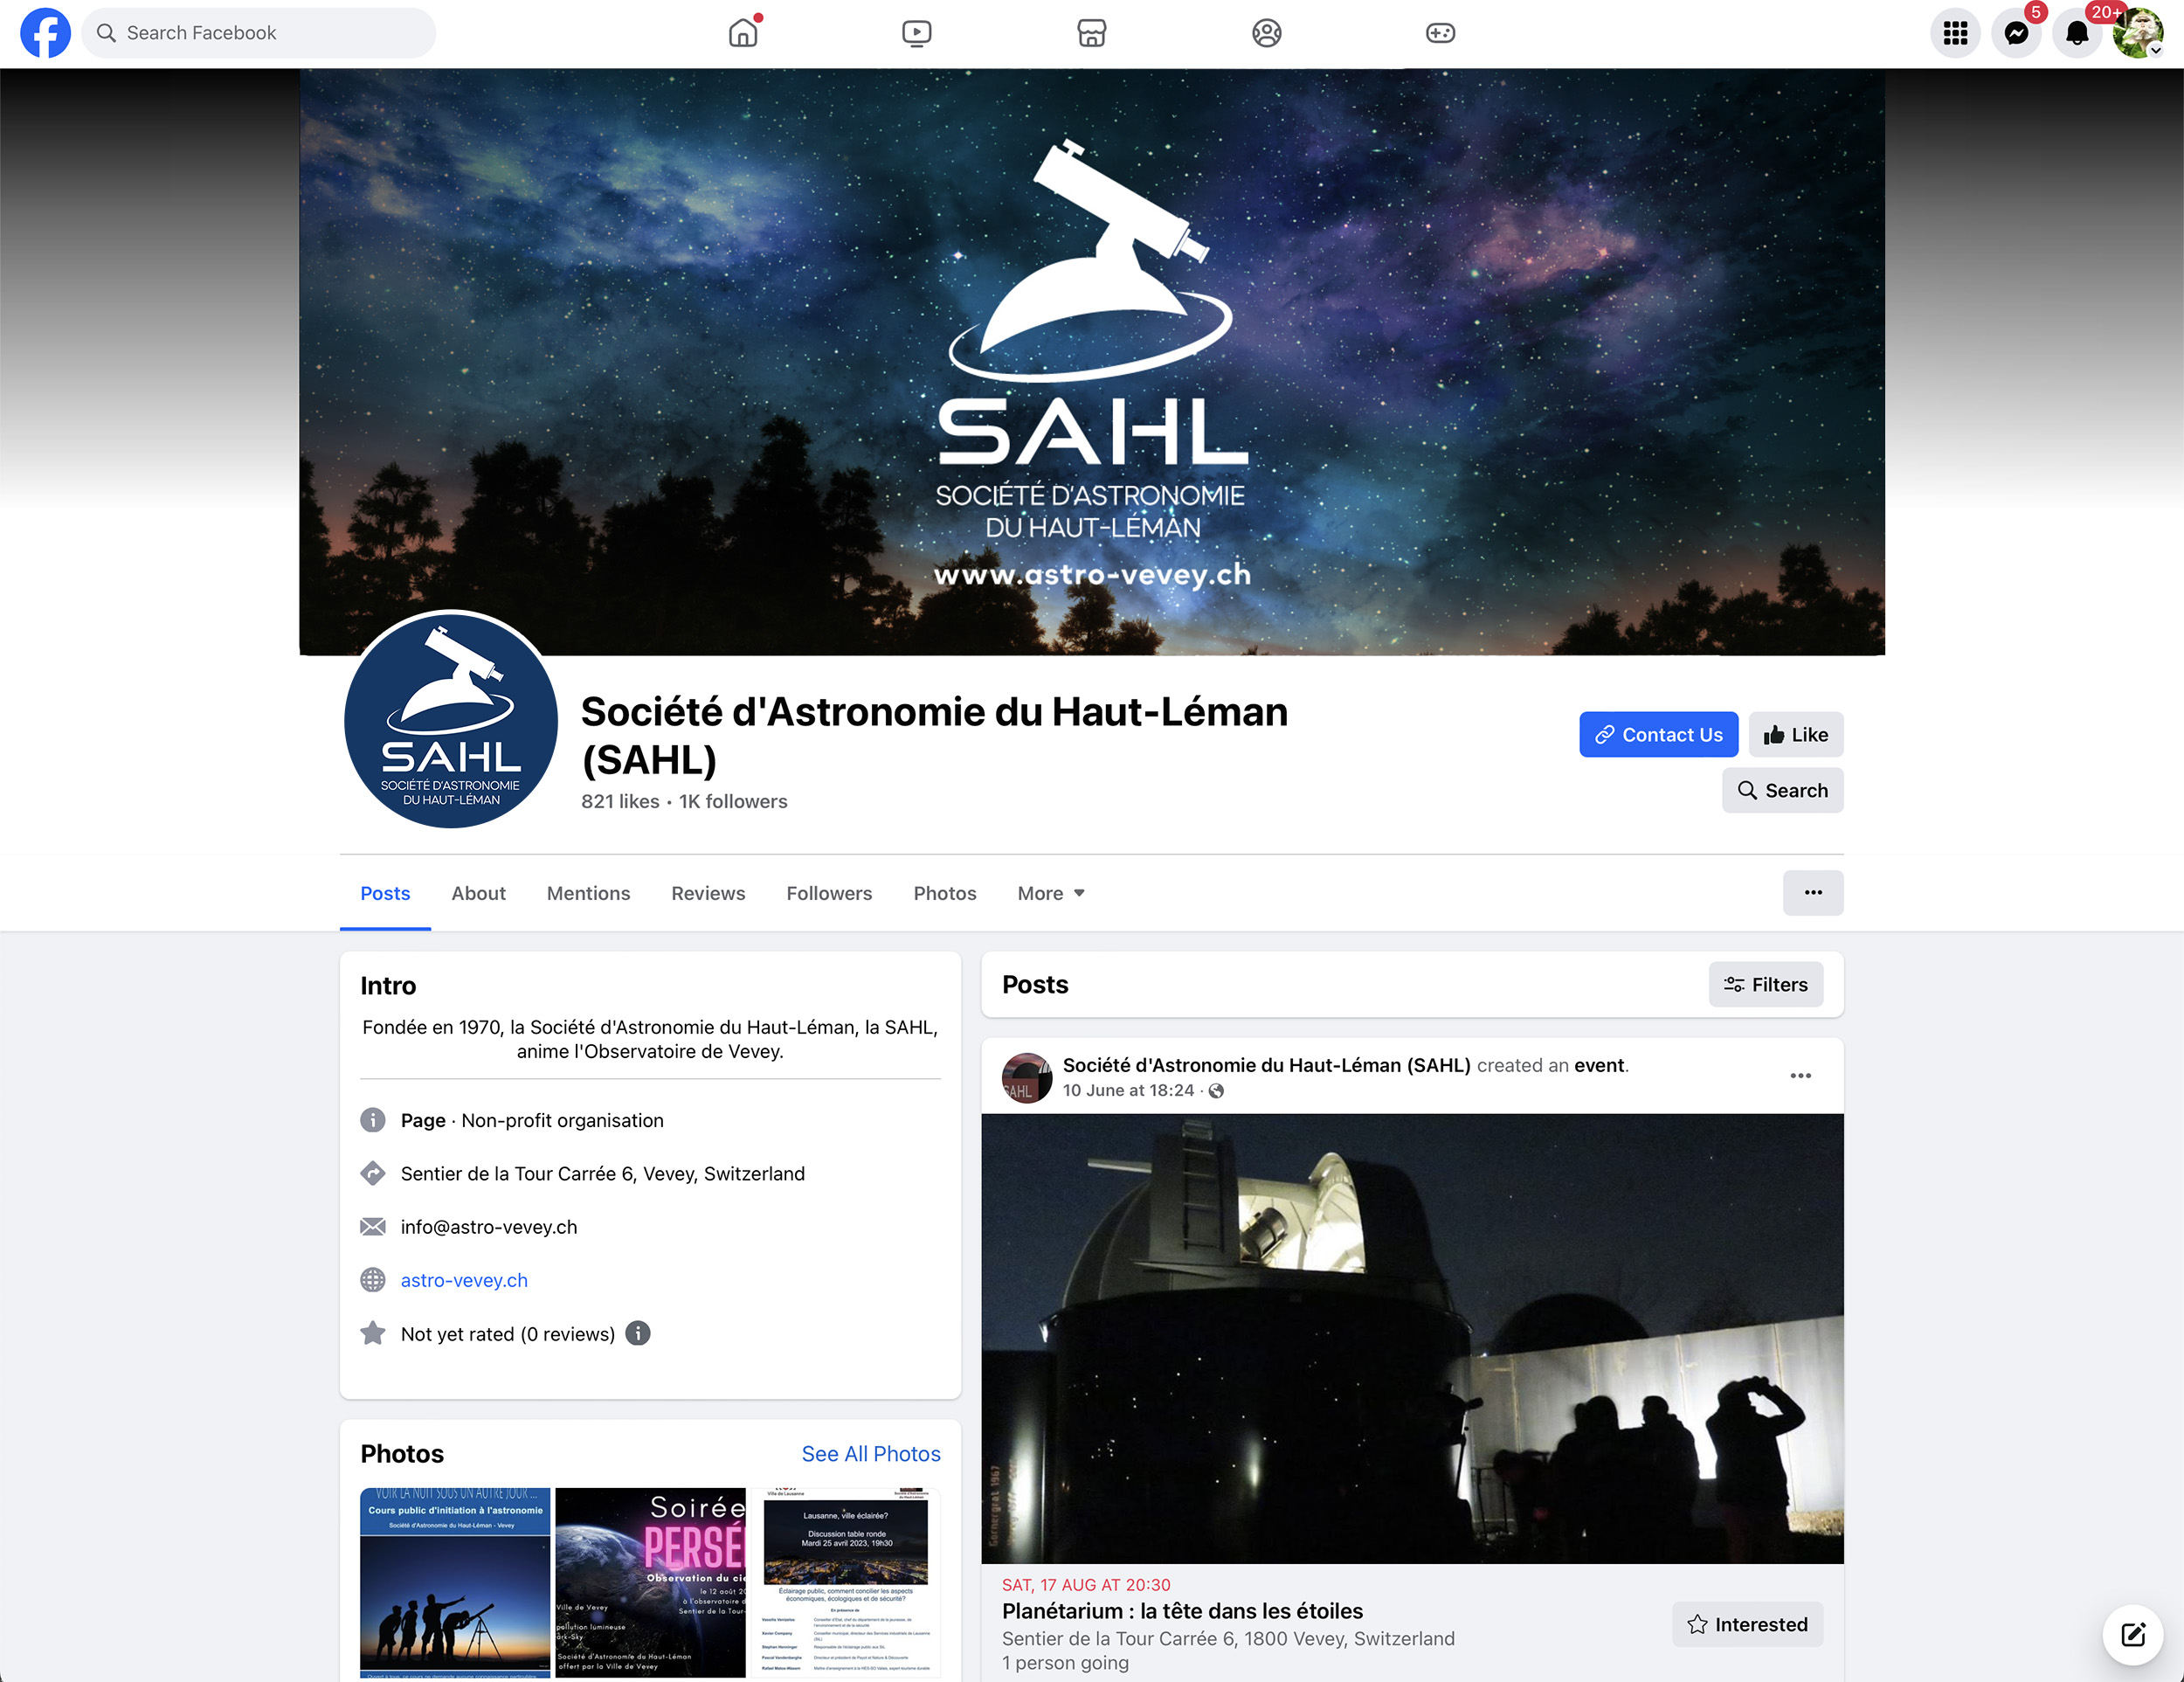
Task: Click Not yet rated (0 reviews) text
Action: pos(508,1334)
